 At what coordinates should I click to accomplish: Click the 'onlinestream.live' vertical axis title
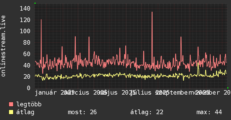(x=3, y=46)
